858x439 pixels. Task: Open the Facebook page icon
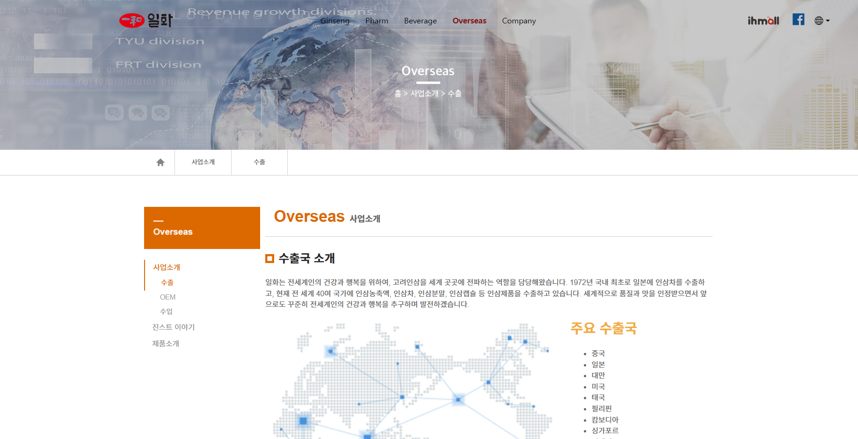(798, 19)
